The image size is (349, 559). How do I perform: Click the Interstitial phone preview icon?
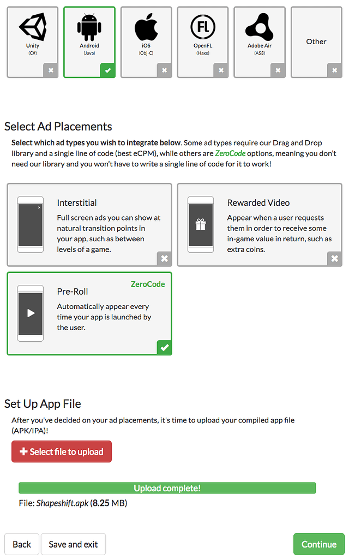coord(31,224)
